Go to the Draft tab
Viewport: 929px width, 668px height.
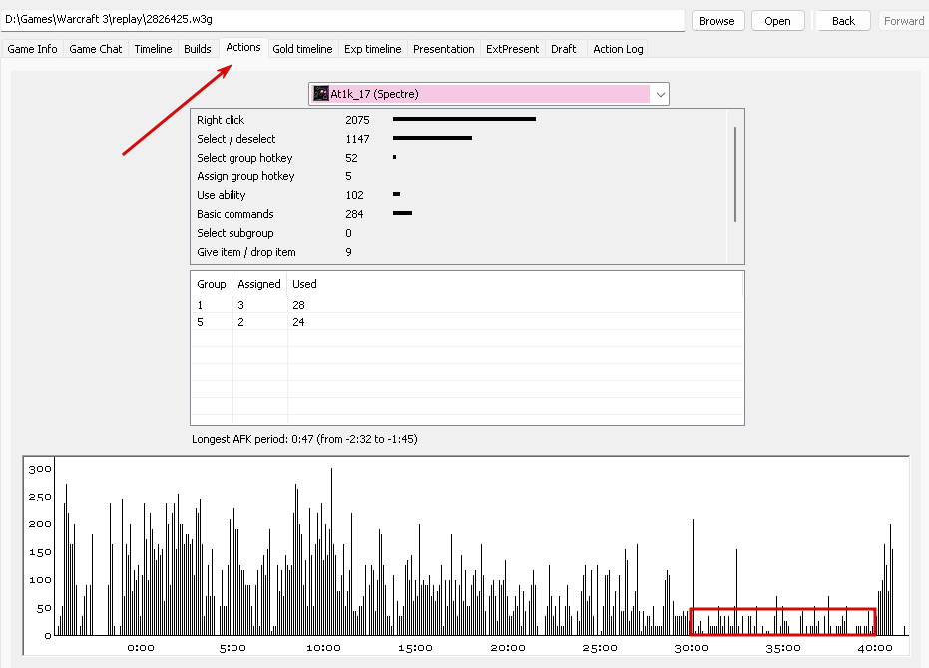pyautogui.click(x=564, y=49)
